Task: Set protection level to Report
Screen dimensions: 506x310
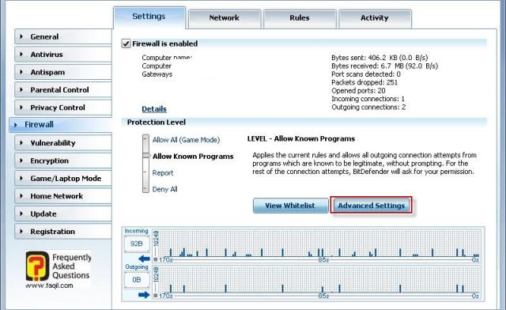Action: (163, 173)
